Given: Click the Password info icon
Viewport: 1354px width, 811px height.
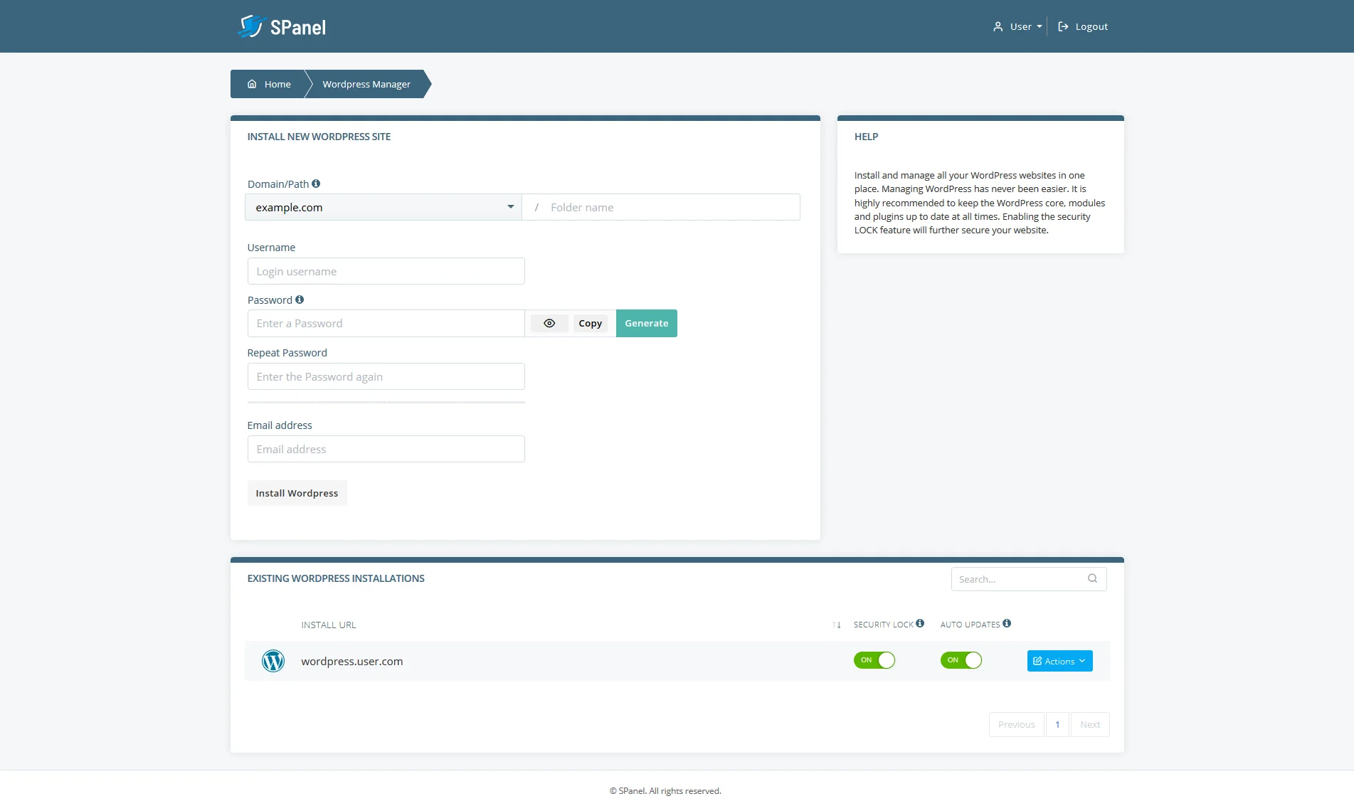Looking at the screenshot, I should click(300, 299).
